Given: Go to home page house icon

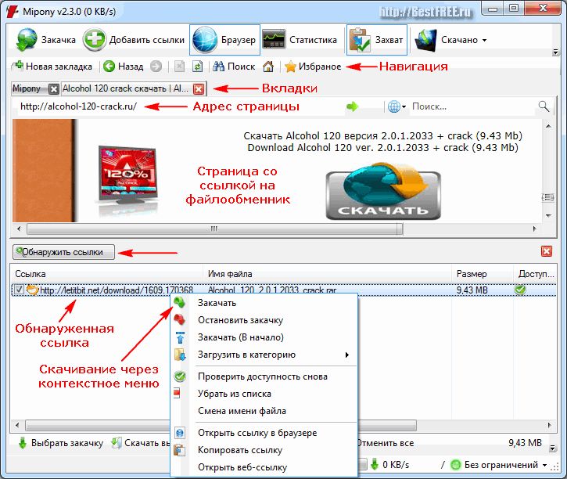Looking at the screenshot, I should coord(268,67).
